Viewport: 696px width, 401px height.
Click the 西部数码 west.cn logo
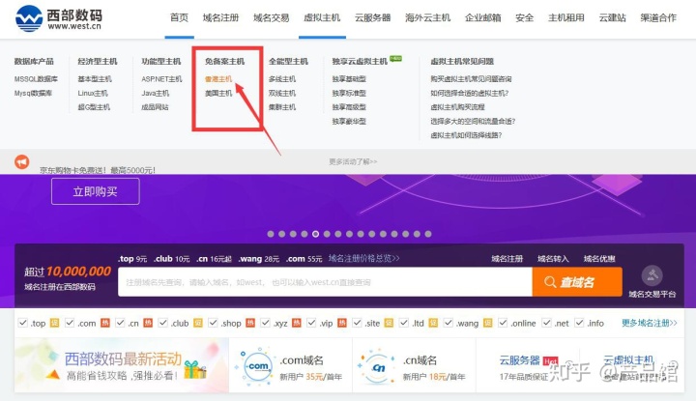[59, 19]
